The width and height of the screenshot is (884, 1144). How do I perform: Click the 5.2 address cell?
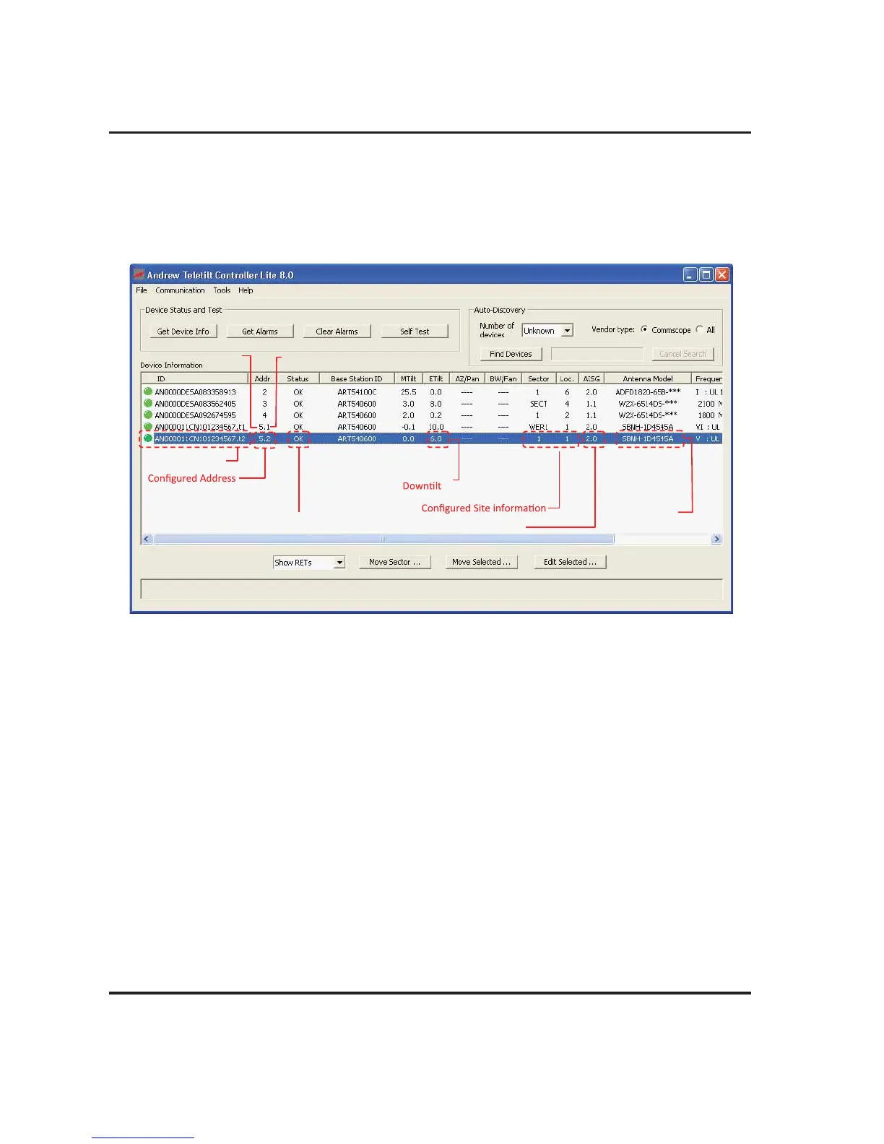tap(264, 438)
